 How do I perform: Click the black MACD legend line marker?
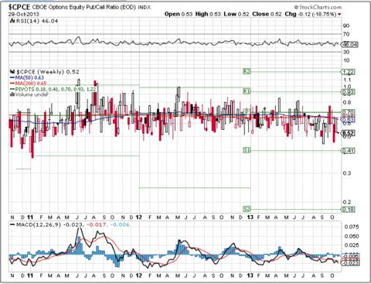click(12, 225)
